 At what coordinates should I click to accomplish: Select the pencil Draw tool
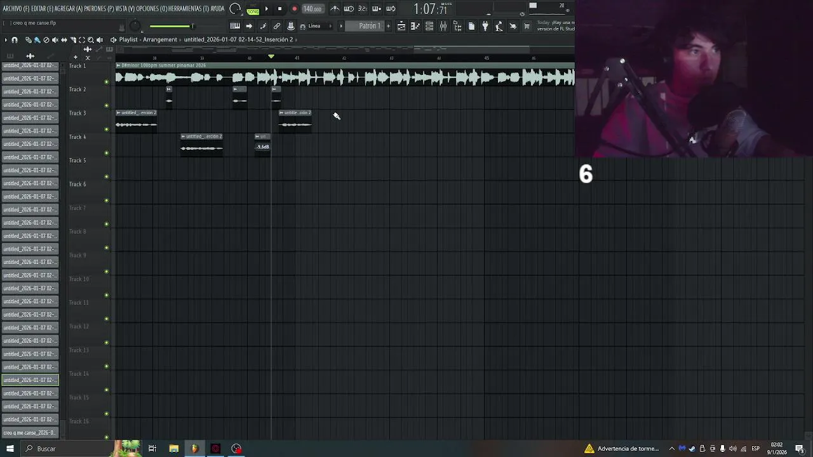click(x=28, y=40)
